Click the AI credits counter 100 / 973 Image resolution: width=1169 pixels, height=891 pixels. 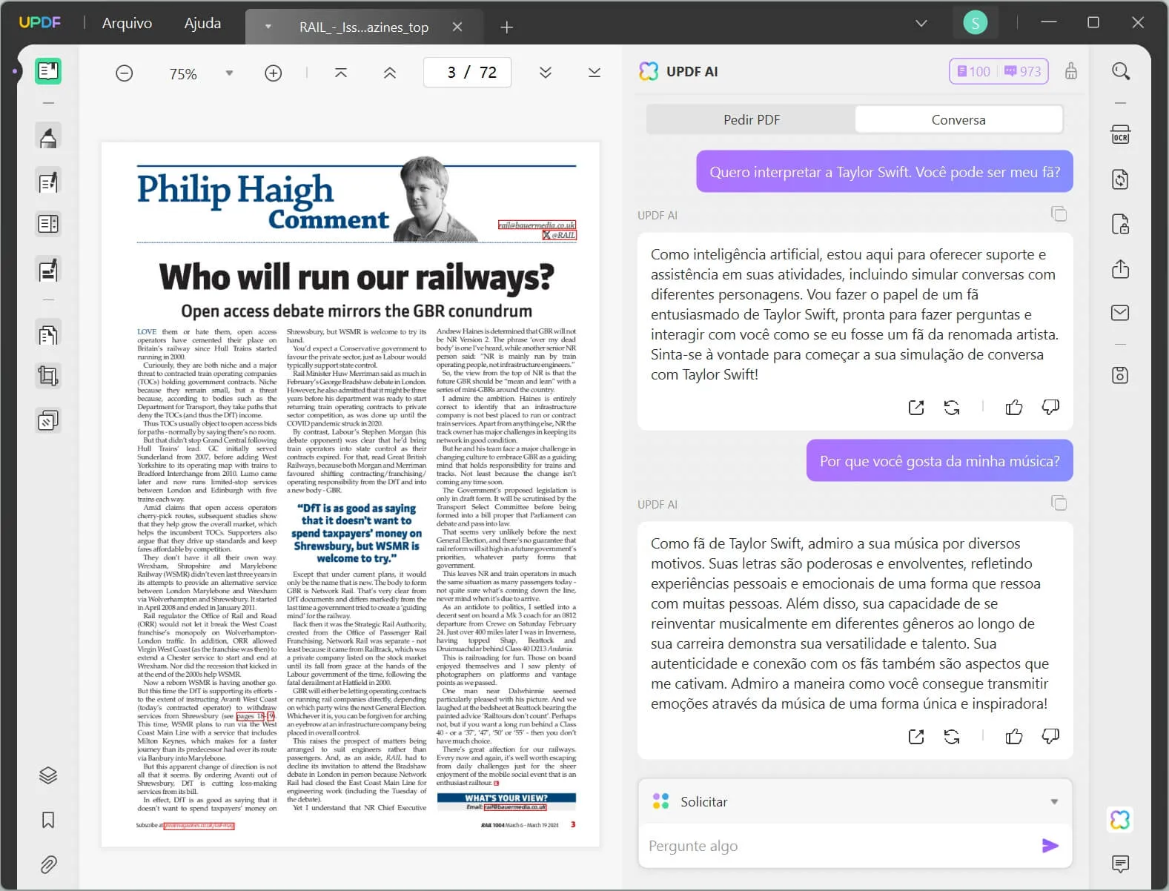coord(999,71)
